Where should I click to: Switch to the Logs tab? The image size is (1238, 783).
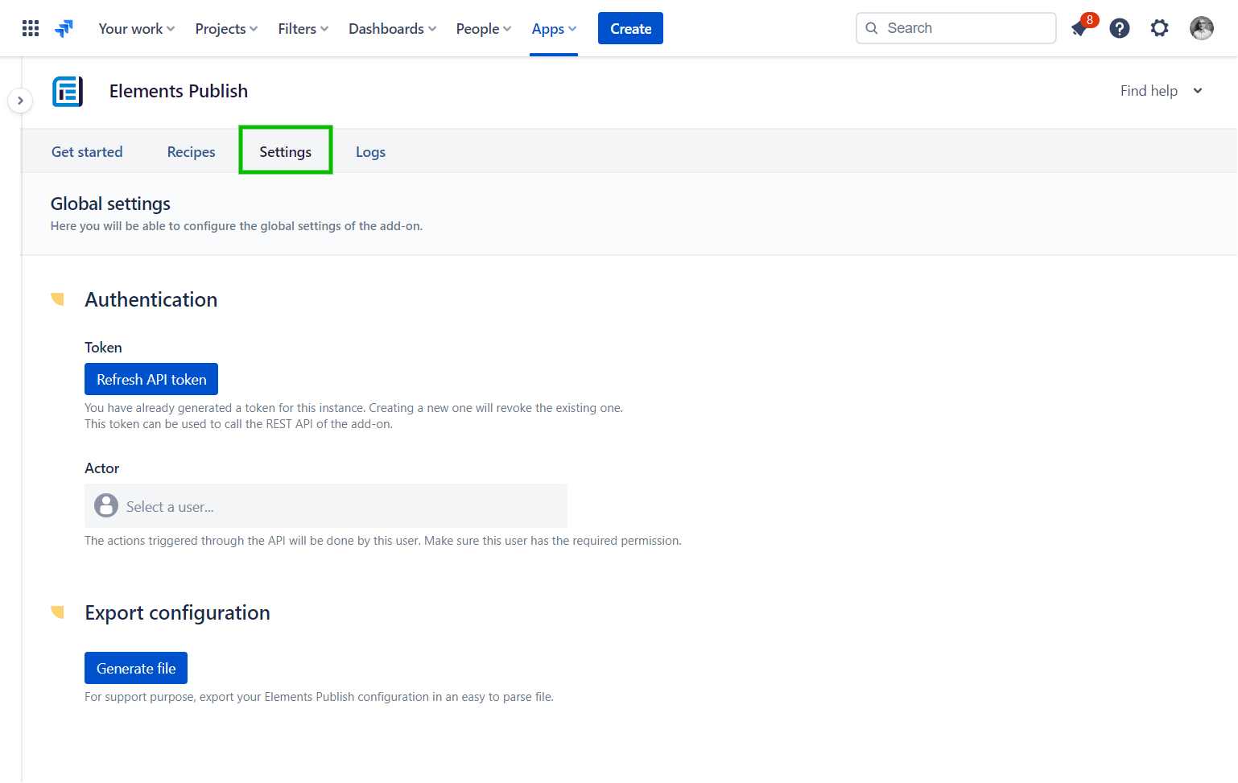(x=370, y=152)
